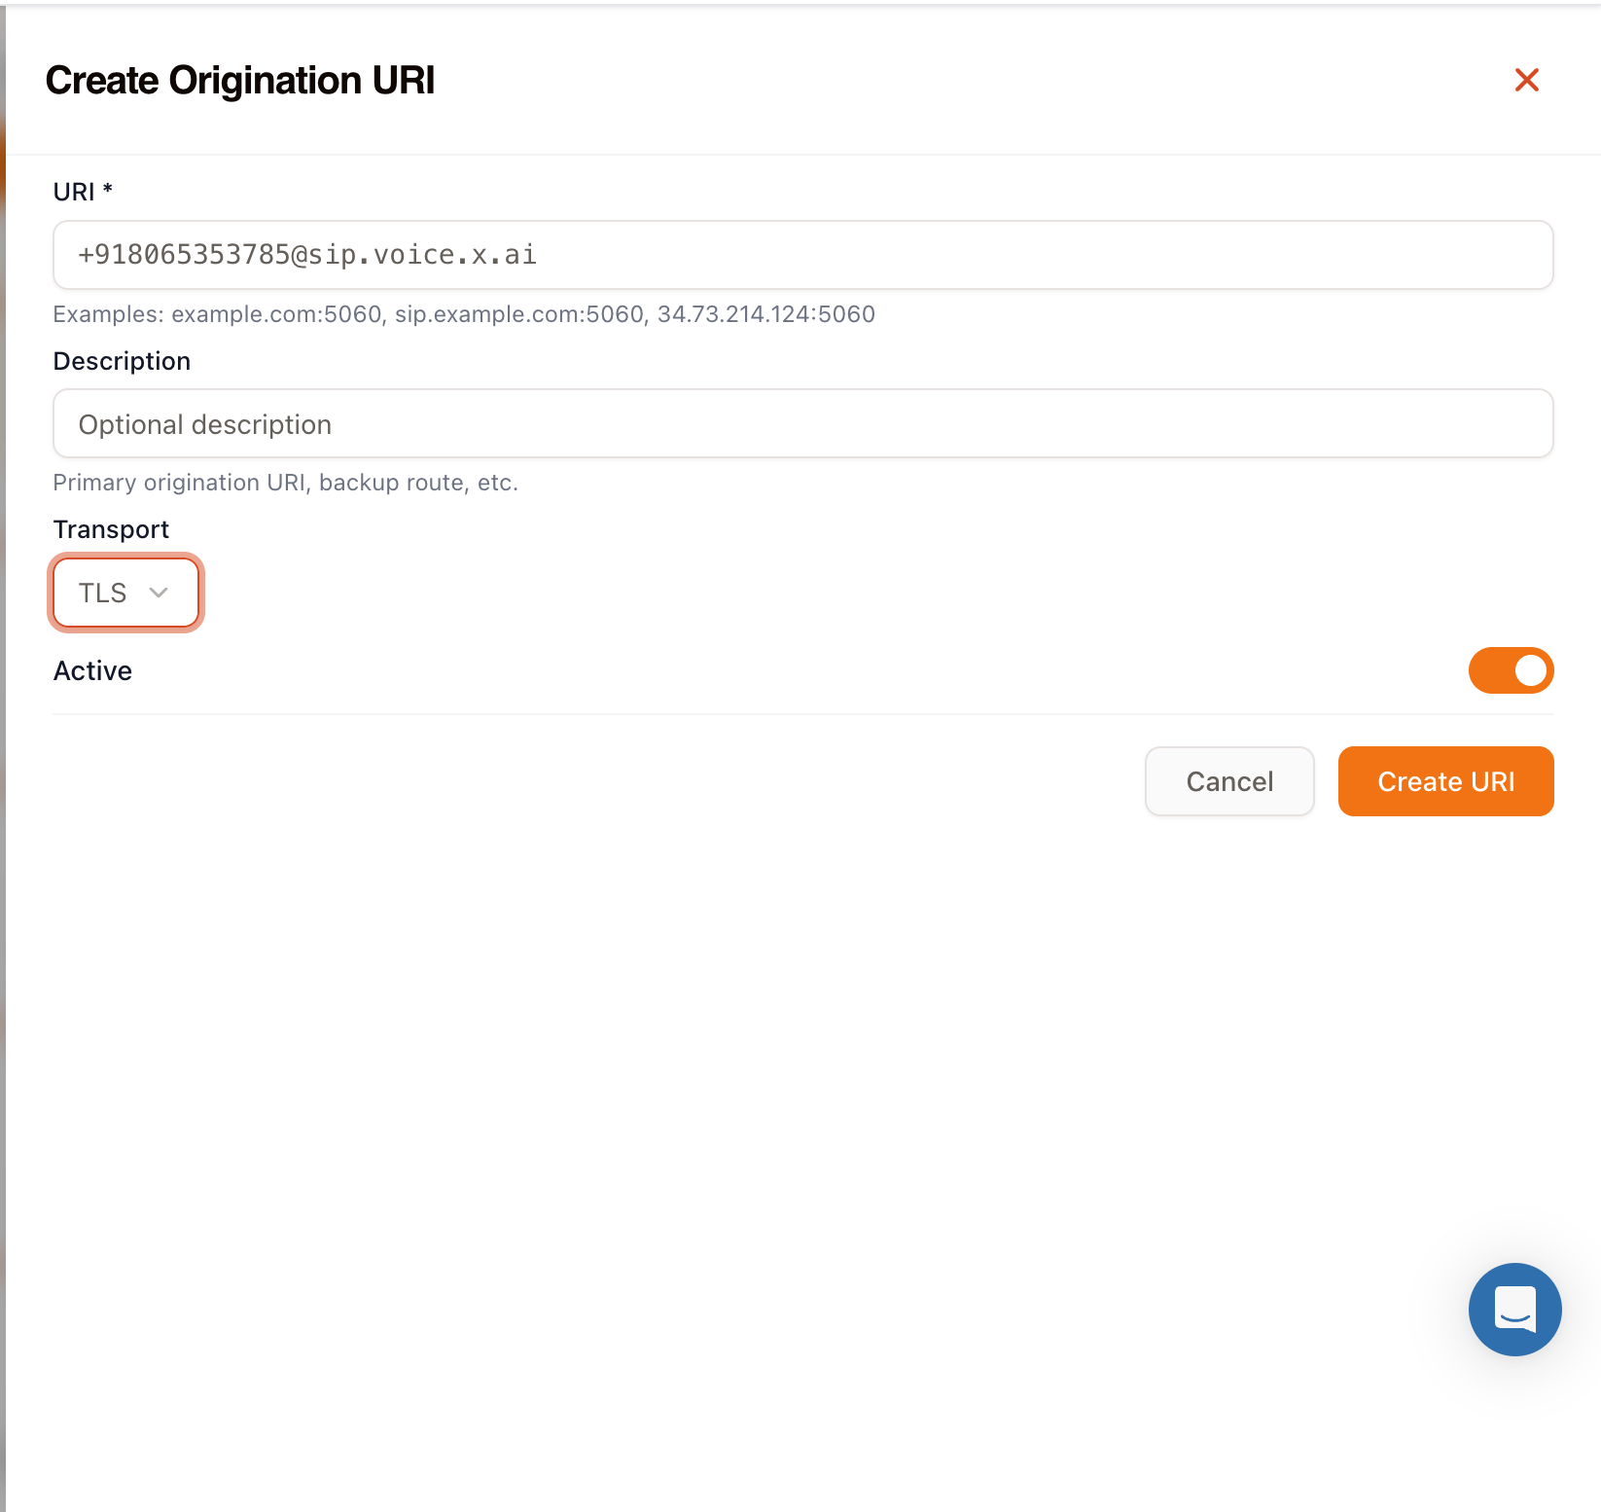1601x1512 pixels.
Task: Cancel the URI creation
Action: click(1229, 781)
